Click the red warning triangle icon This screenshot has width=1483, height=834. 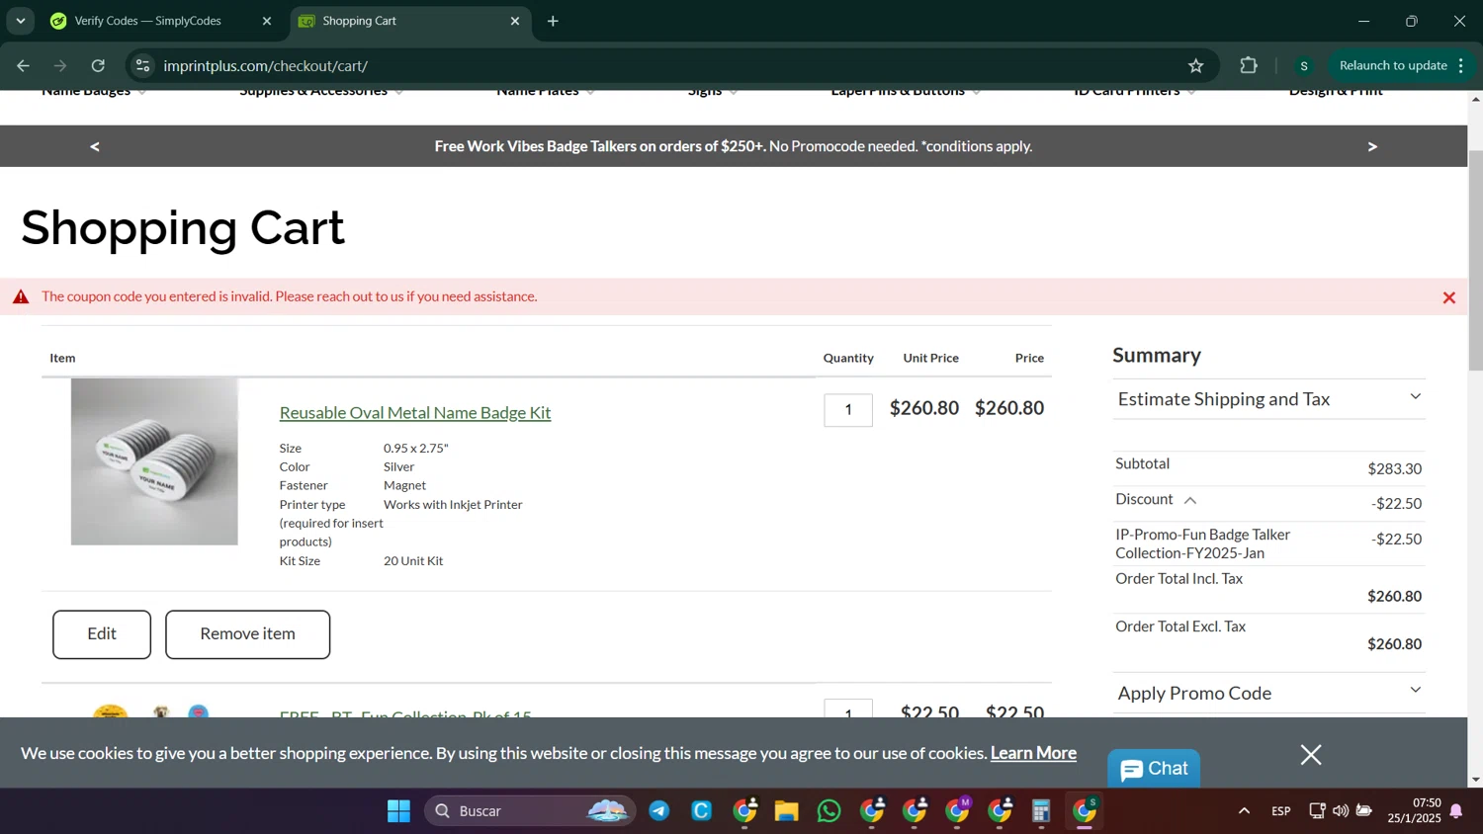[21, 296]
